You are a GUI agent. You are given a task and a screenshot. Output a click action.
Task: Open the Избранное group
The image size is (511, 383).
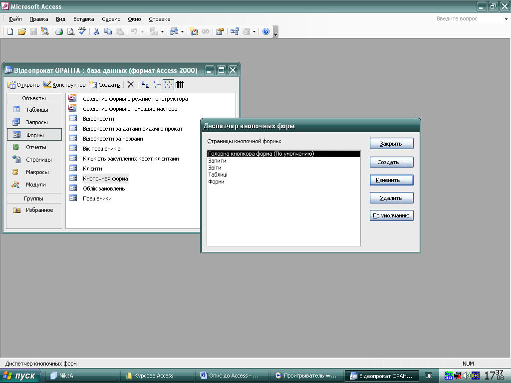(34, 210)
